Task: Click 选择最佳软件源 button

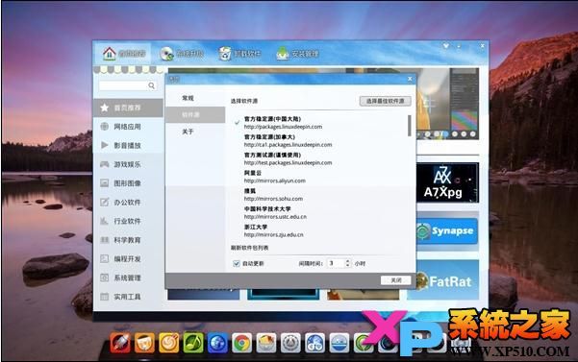Action: [386, 101]
